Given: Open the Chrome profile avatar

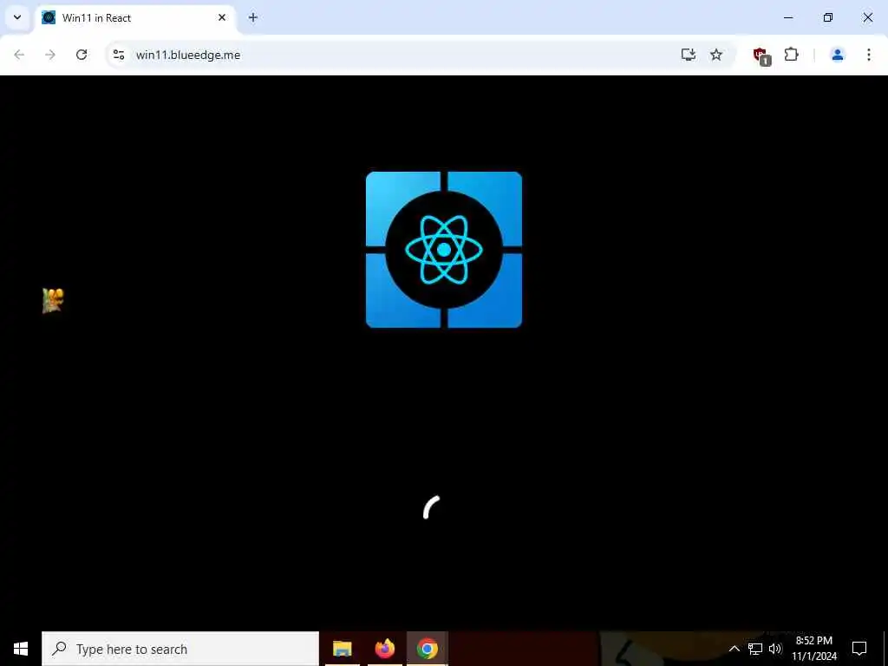Looking at the screenshot, I should point(838,55).
